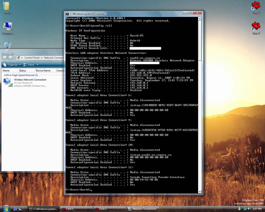
Task: Click the 'Tunnel adapter Local Area Connection* 9:' heading
Action: click(x=99, y=120)
